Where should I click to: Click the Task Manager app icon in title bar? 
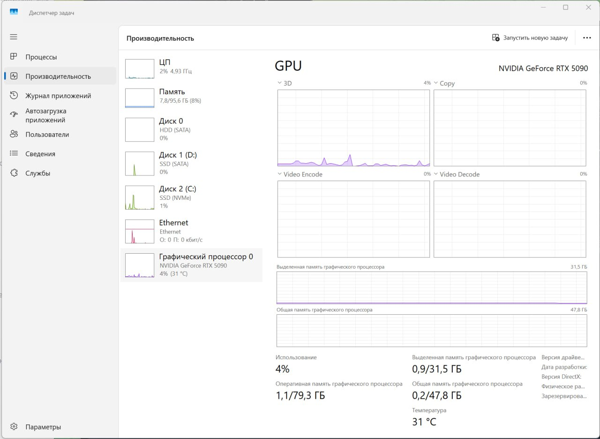click(x=14, y=13)
